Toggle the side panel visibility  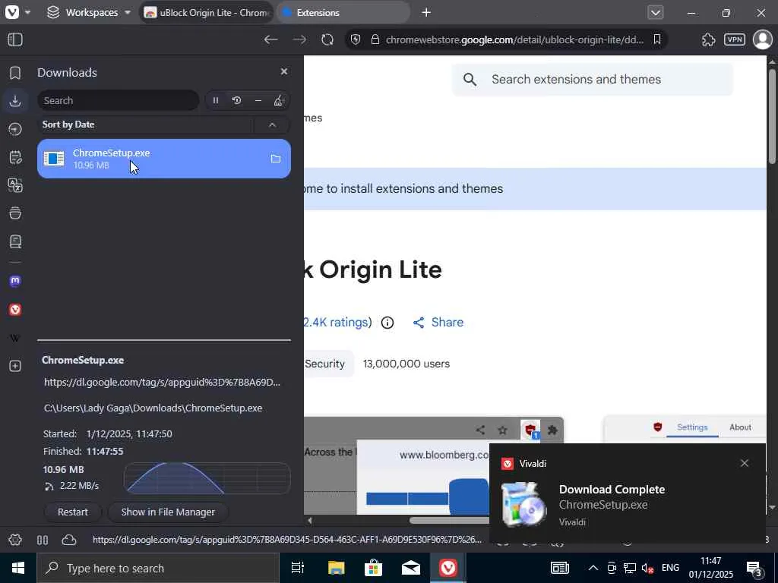[15, 39]
